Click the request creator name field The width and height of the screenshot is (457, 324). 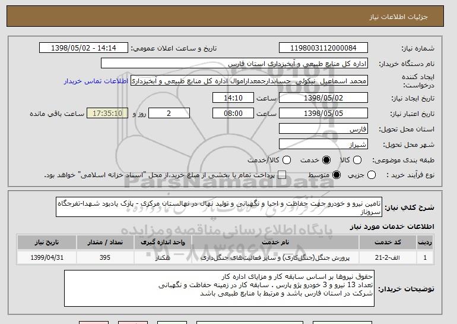point(249,81)
